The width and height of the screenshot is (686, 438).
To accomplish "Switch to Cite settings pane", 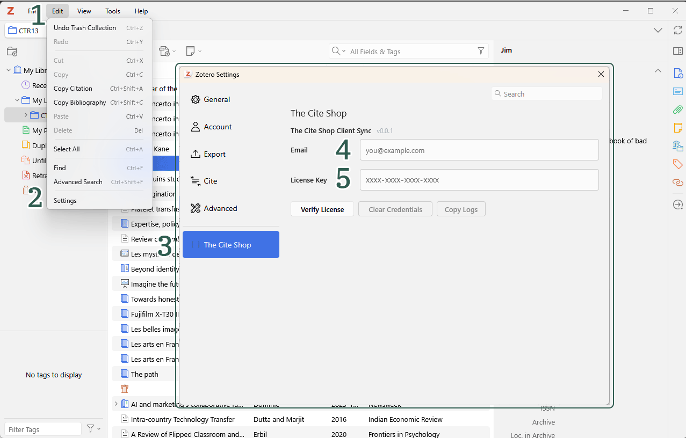I will pos(231,181).
